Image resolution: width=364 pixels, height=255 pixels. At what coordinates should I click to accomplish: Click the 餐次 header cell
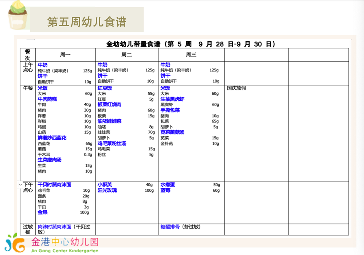(28, 55)
